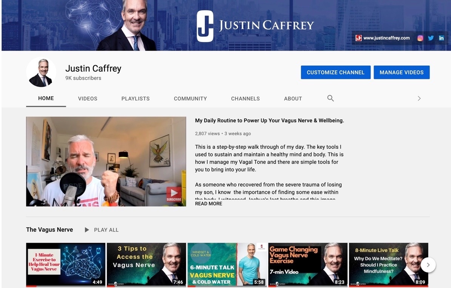This screenshot has height=288, width=451.
Task: Click the round channel avatar photo
Action: [x=41, y=72]
